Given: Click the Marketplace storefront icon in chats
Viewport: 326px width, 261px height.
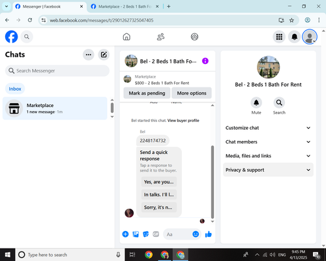Looking at the screenshot, I should point(14,108).
